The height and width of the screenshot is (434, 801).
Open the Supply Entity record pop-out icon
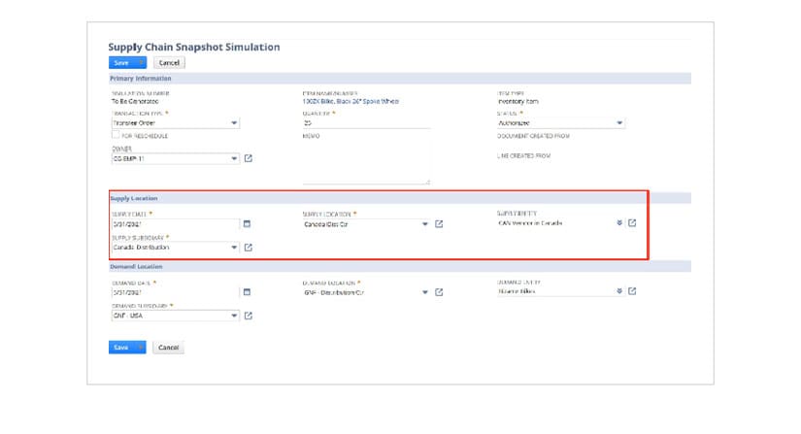(x=632, y=222)
